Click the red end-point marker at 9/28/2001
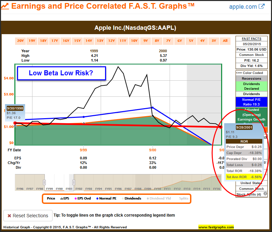The image size is (272, 232). point(221,127)
